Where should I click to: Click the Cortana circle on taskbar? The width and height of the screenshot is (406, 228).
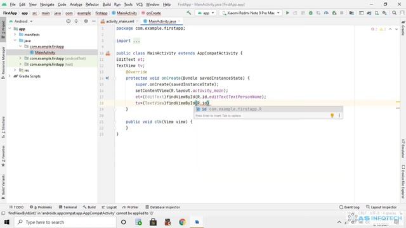point(124,222)
